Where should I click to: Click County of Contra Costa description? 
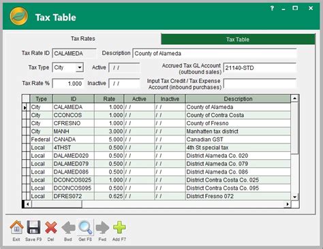(238, 115)
